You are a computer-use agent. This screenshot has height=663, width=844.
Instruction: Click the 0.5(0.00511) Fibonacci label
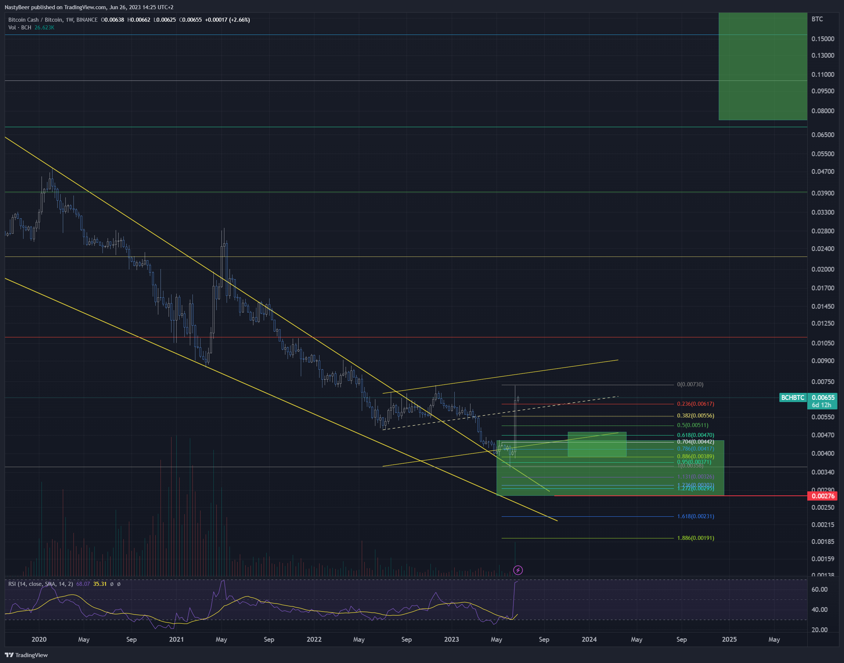693,425
